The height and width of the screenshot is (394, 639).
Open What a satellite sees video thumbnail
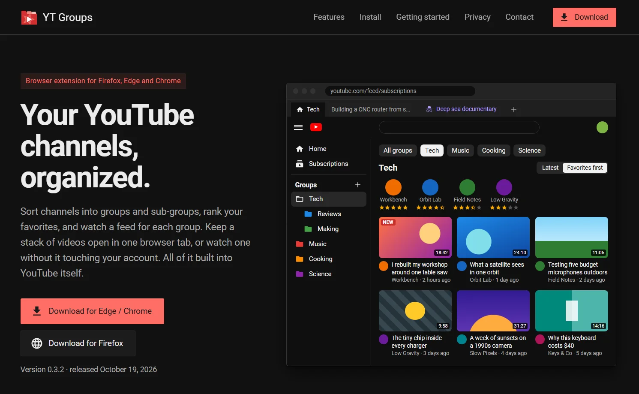click(493, 238)
